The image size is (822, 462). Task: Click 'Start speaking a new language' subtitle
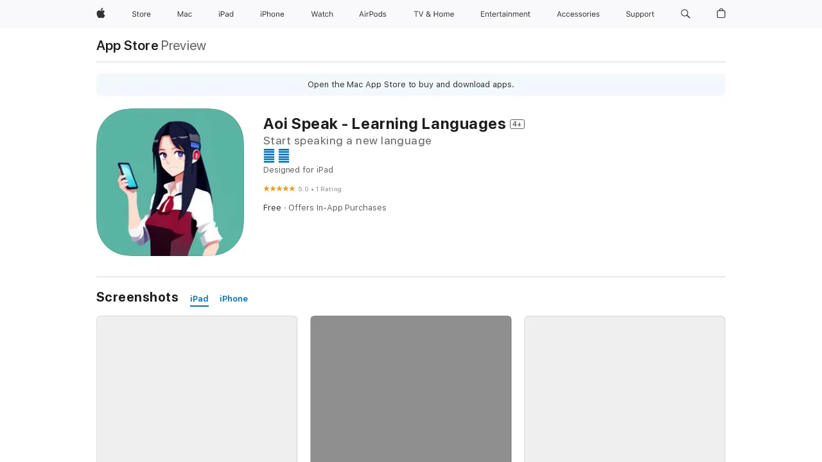click(x=347, y=141)
